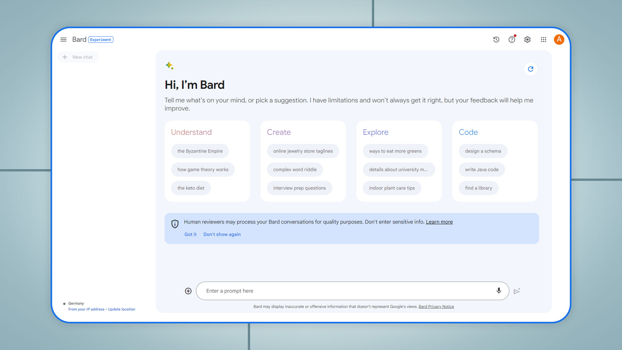Choose 'interview prep questions' chip

click(x=299, y=188)
